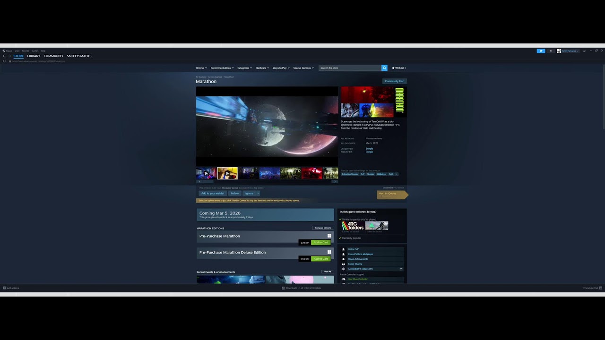
Task: Open the Games menu
Action: [x=35, y=51]
